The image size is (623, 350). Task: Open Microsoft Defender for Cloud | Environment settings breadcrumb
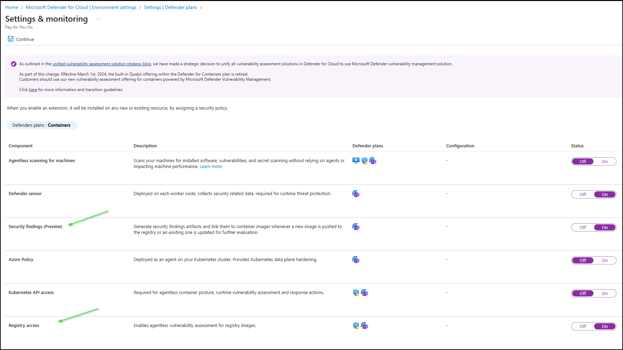(81, 7)
